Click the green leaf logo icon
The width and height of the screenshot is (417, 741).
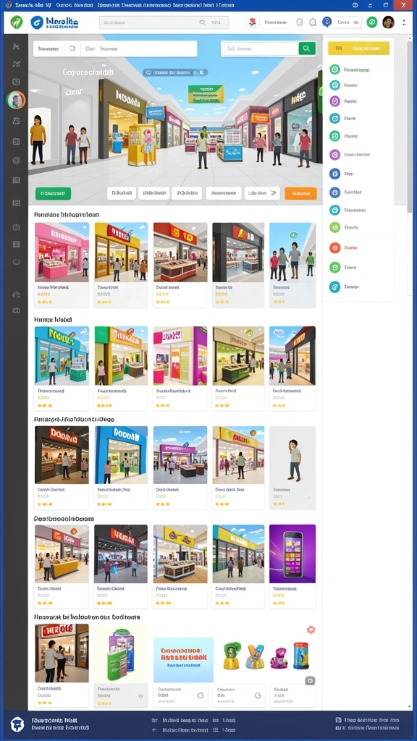click(17, 22)
